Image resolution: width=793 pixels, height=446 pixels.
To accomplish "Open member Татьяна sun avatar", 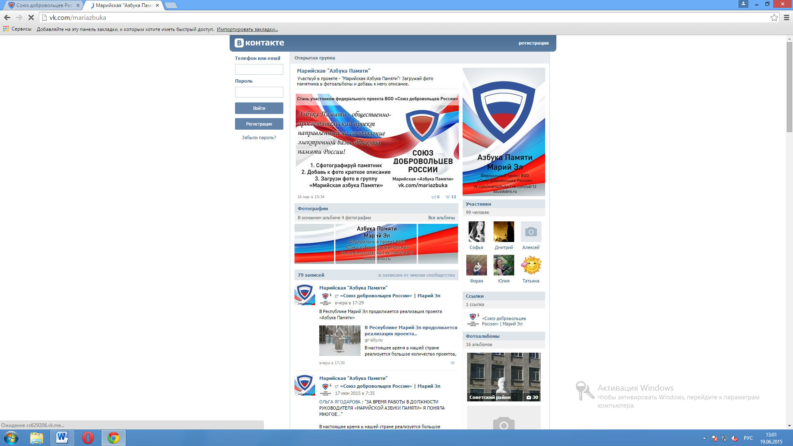I will 531,265.
